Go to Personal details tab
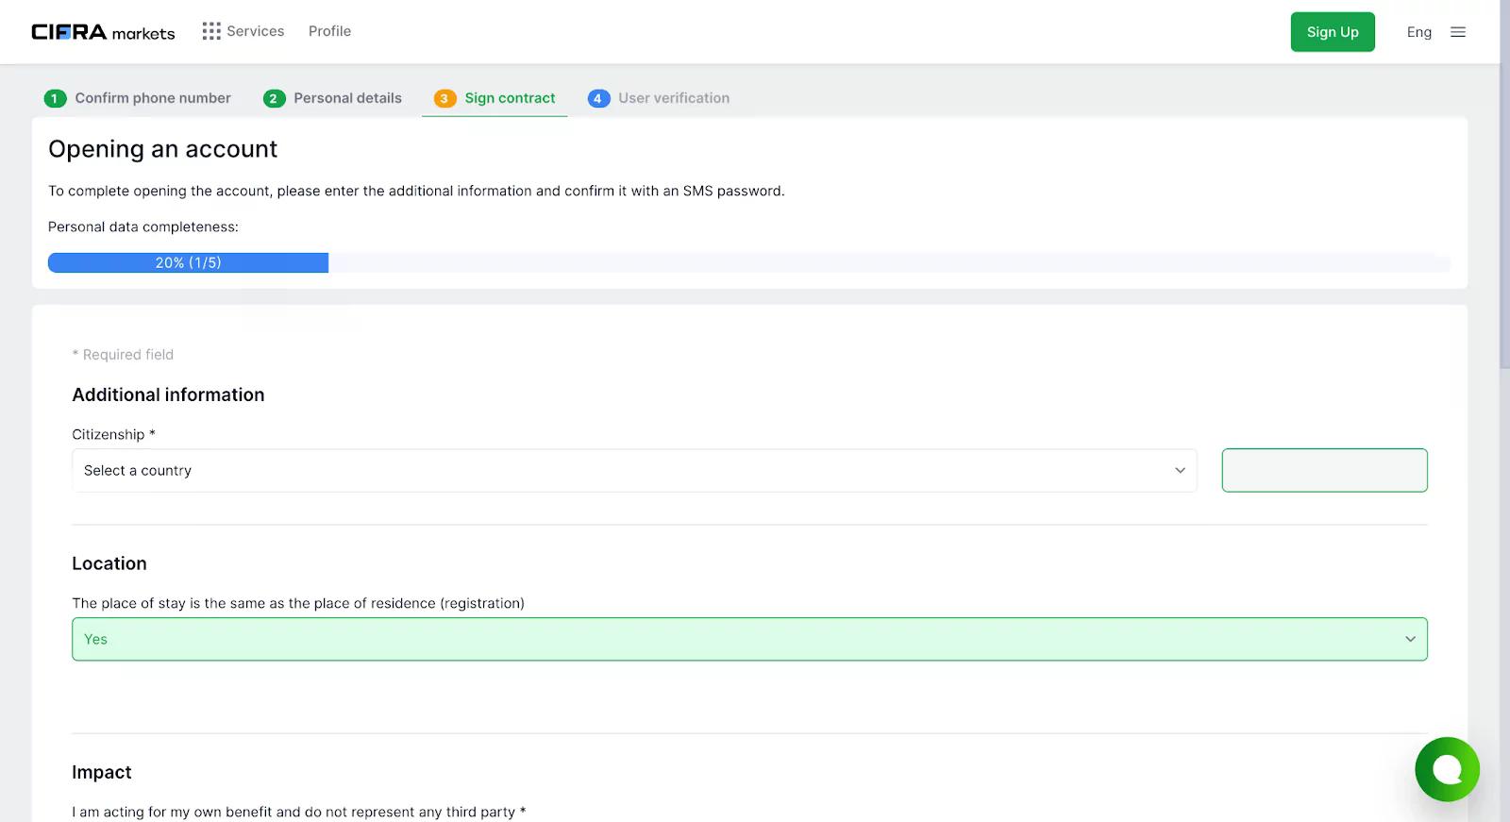1510x822 pixels. (347, 98)
